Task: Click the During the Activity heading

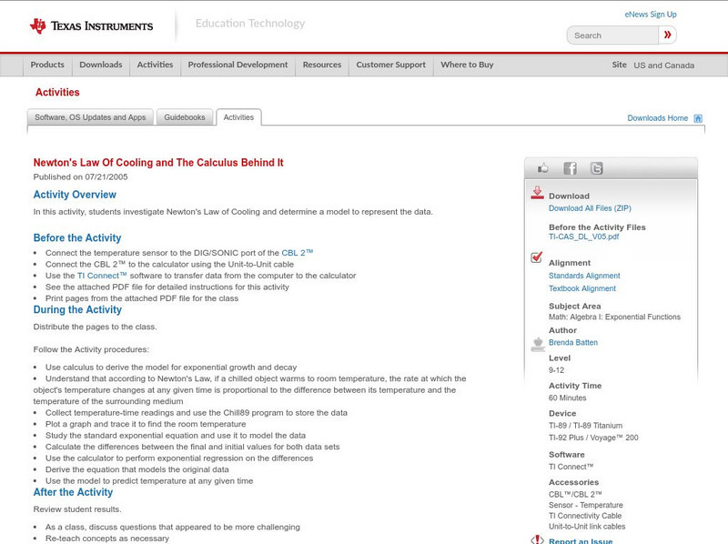Action: point(77,309)
